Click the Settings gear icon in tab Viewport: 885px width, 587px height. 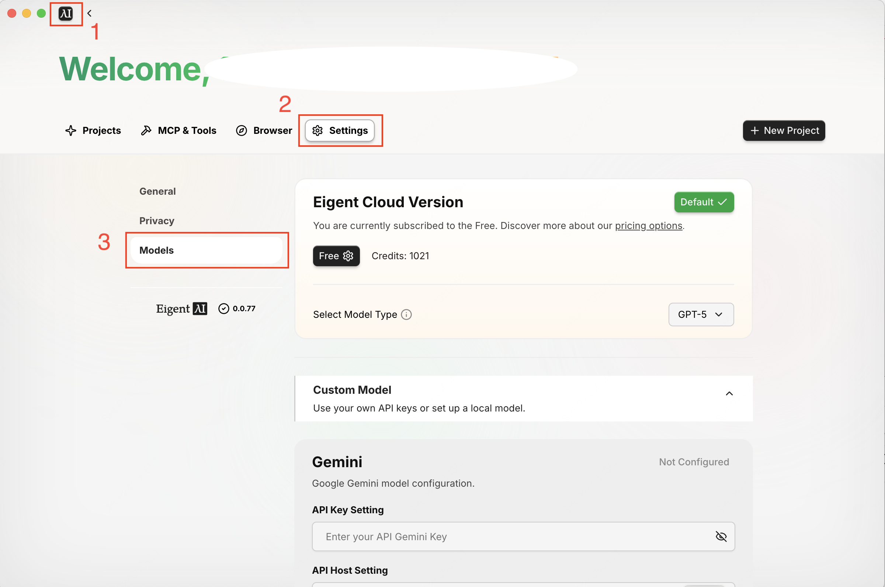(317, 130)
